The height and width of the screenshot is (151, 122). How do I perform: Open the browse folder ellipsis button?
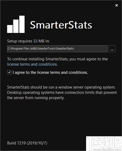tap(112, 49)
